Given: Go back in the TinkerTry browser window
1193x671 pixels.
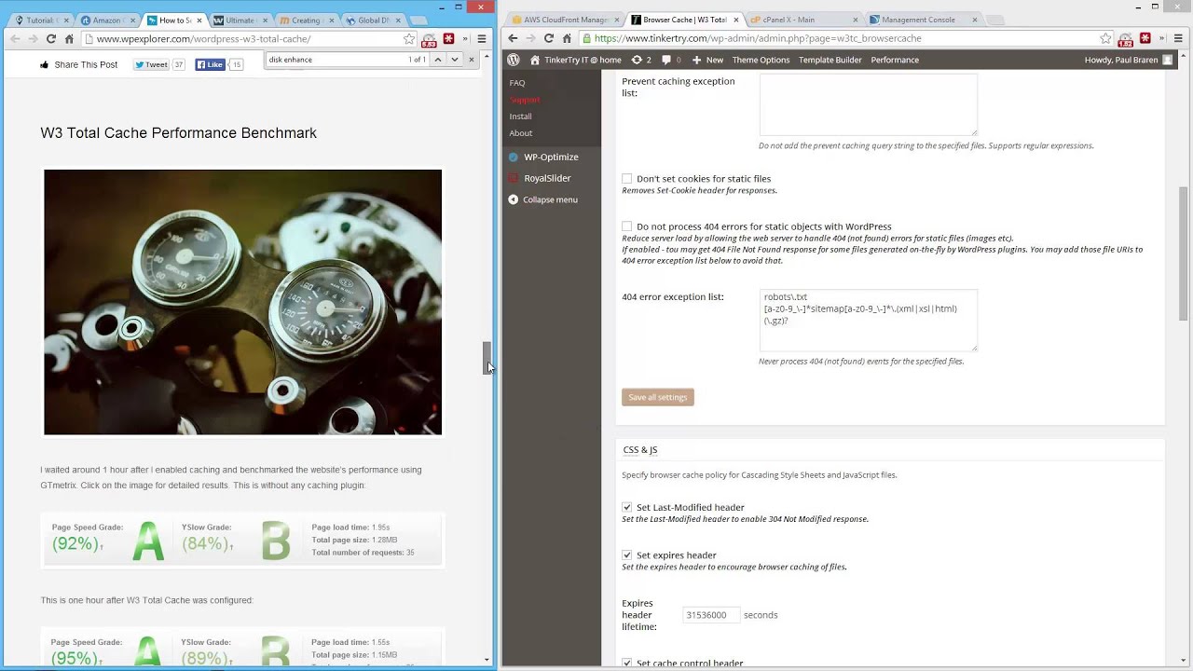Looking at the screenshot, I should coord(513,39).
